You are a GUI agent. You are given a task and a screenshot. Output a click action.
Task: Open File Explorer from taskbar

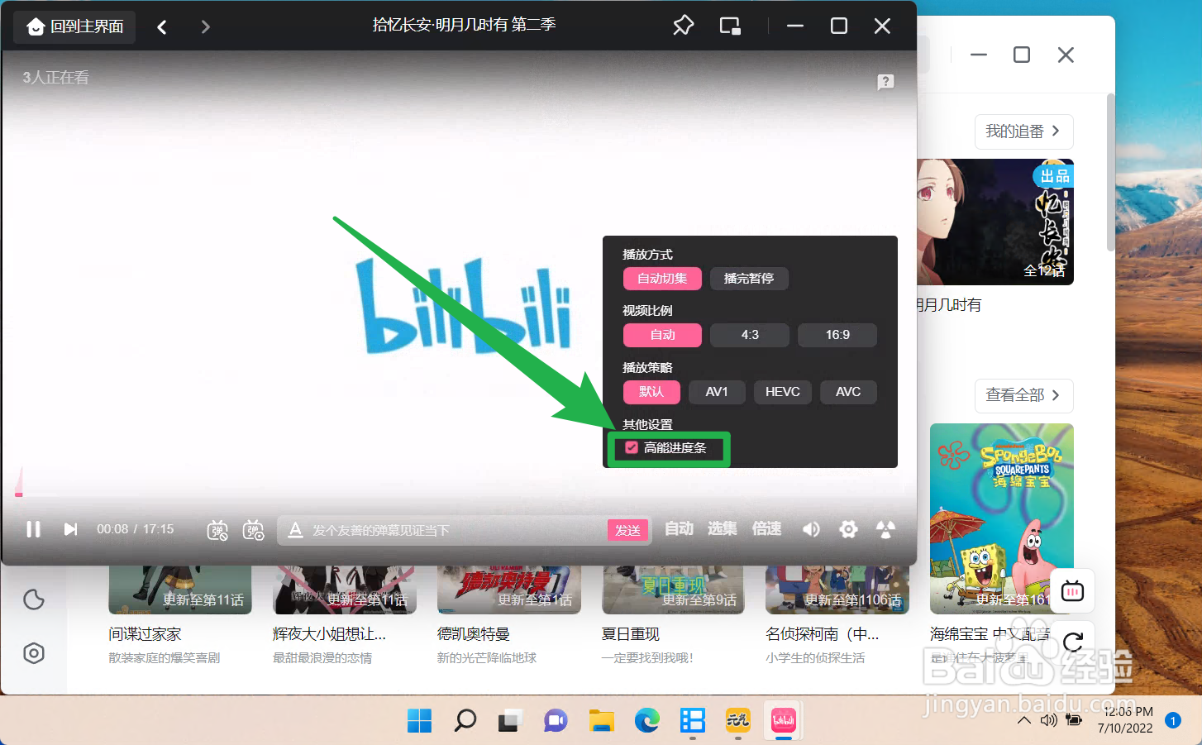pyautogui.click(x=601, y=721)
